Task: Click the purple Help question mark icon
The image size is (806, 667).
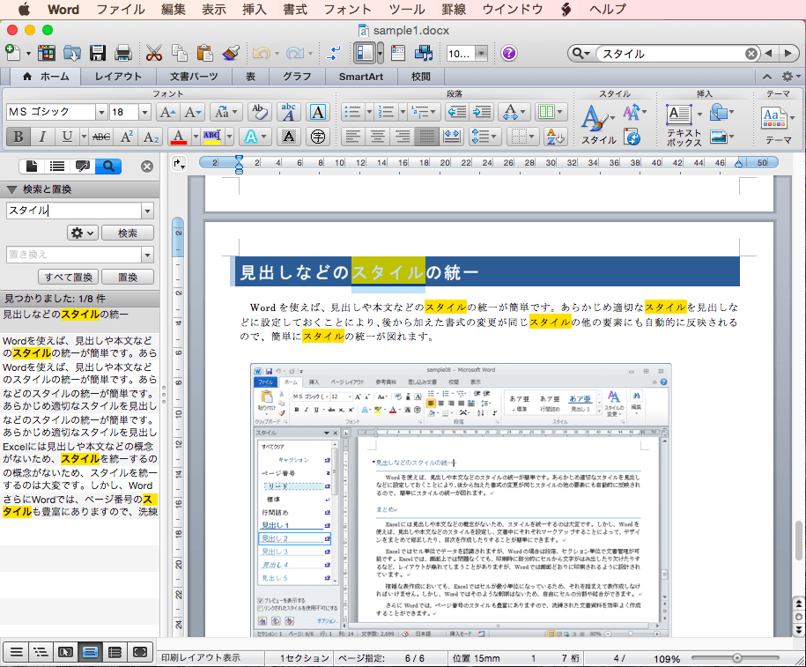Action: [509, 53]
